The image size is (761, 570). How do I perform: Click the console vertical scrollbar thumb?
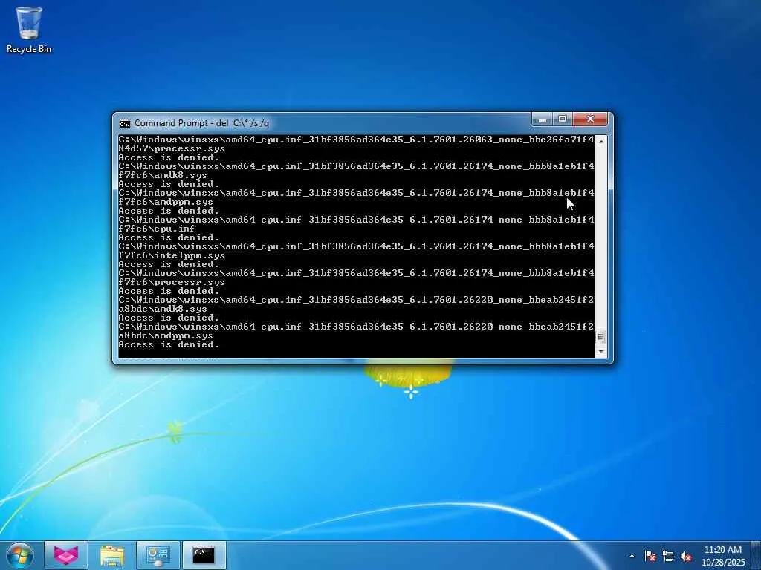click(x=600, y=337)
